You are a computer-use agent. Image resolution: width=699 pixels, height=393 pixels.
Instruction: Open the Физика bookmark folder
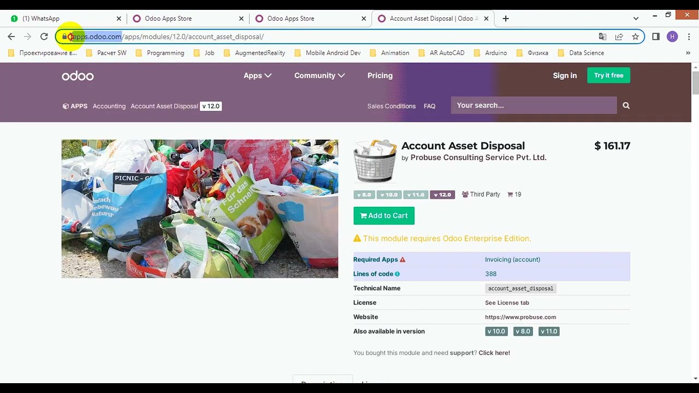coord(532,53)
